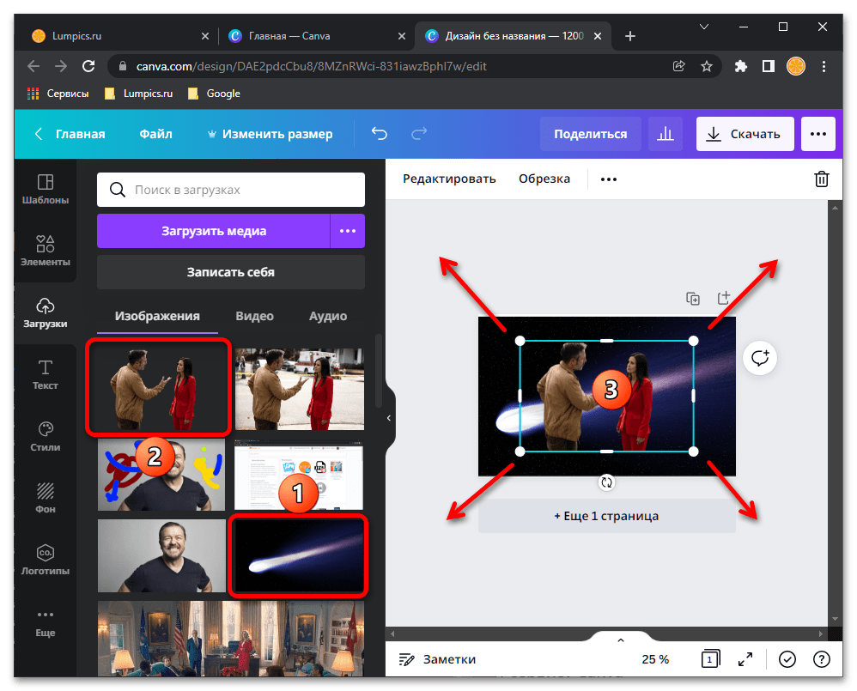Select the Текст tool in sidebar
Viewport: 857px width, 691px height.
[46, 375]
